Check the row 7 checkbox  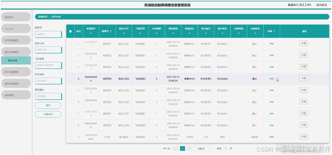click(70, 114)
